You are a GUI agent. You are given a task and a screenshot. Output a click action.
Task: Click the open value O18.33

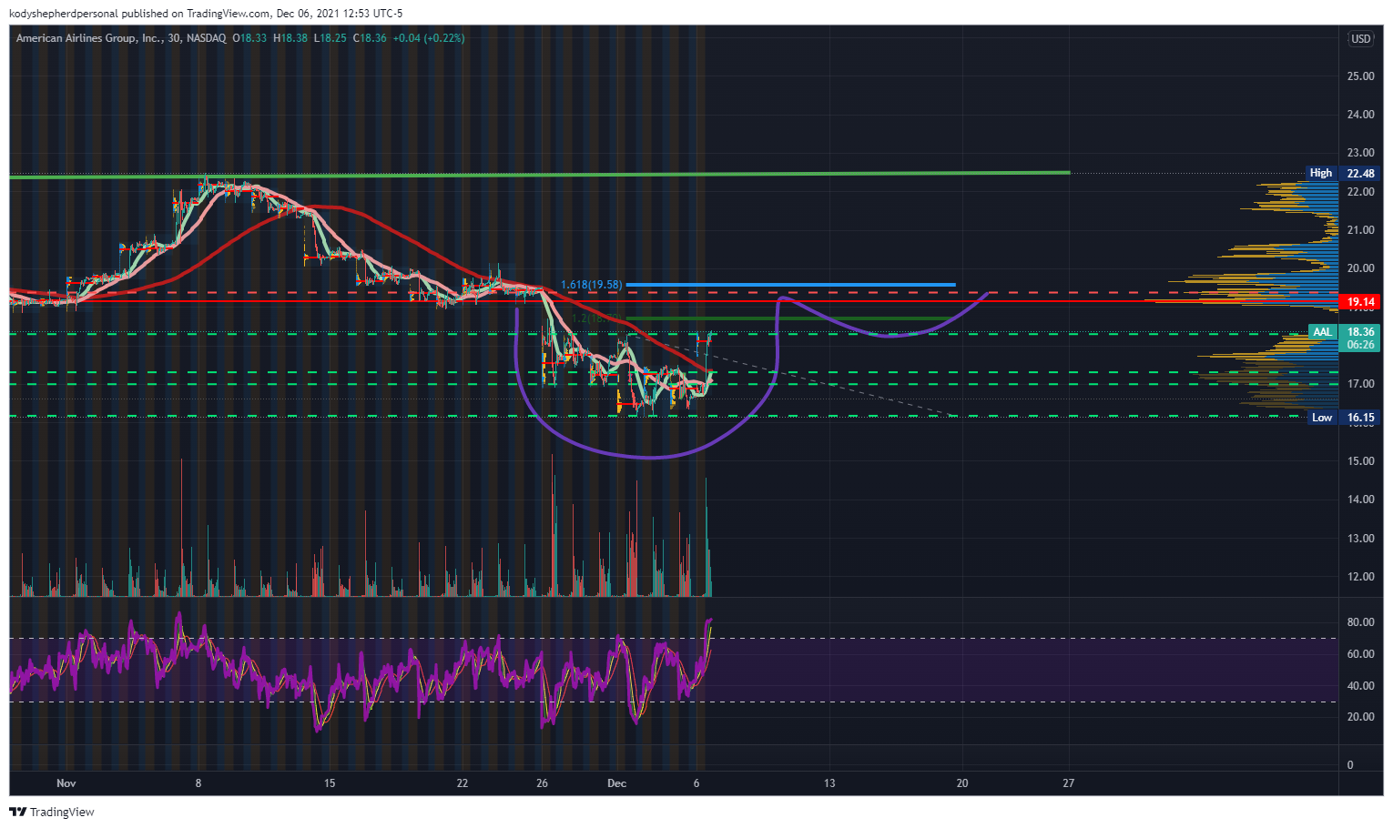click(x=249, y=38)
